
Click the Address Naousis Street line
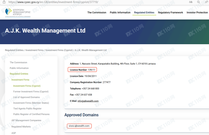pos(113,64)
